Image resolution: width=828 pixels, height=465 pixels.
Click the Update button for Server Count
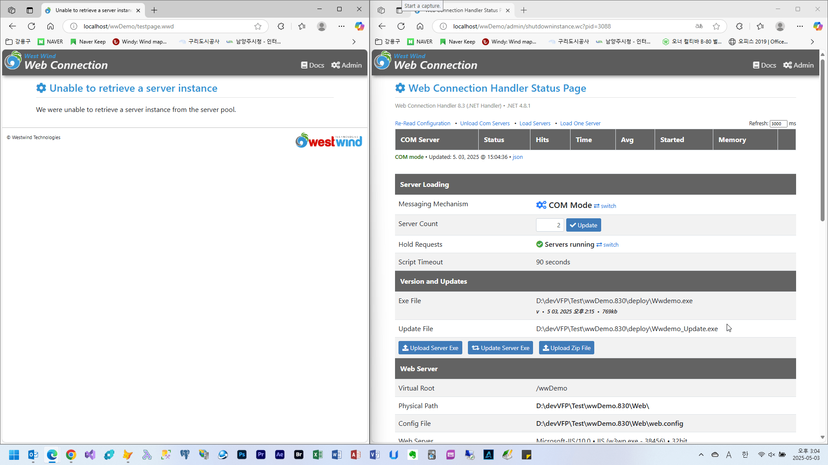point(583,225)
